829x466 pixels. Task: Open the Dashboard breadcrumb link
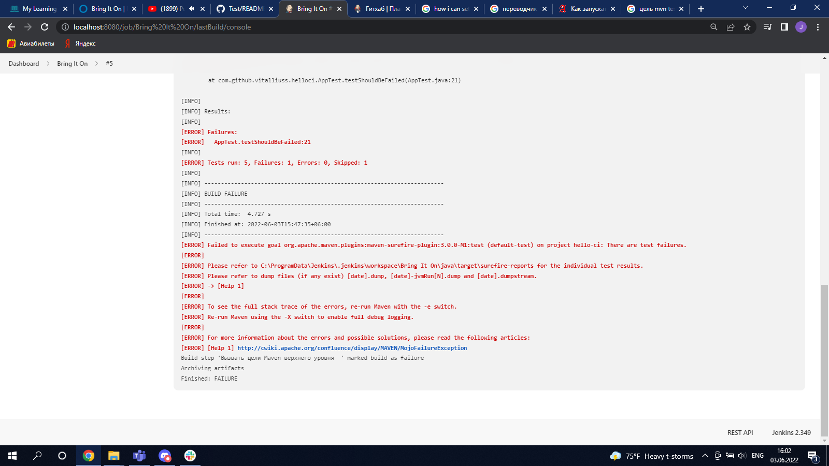coord(24,64)
